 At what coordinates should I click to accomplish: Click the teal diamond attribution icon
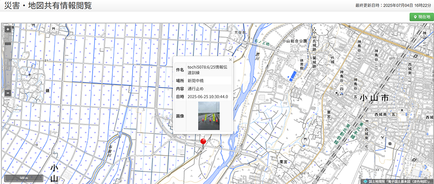pos(366,182)
